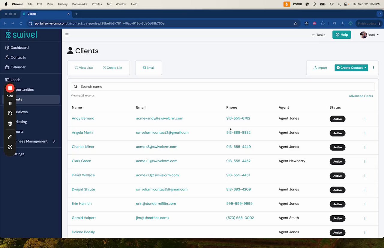The image size is (384, 248).
Task: Click the Swivel logo
Action: pos(22,35)
